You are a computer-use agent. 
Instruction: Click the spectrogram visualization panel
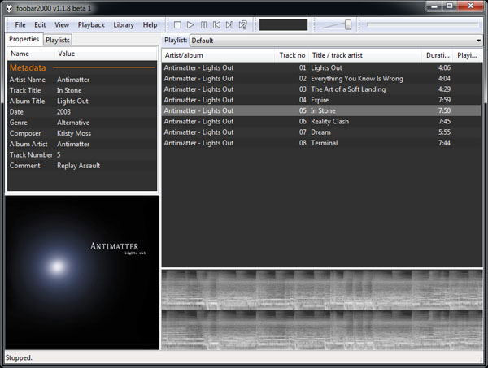(322, 310)
